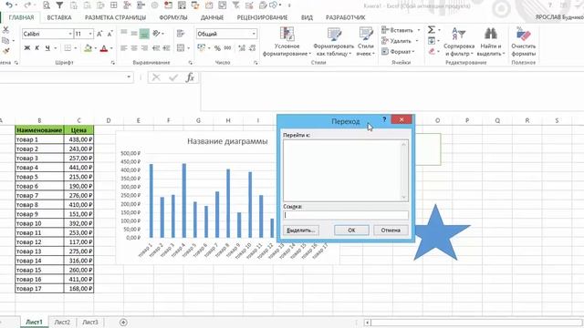Click the red font color A button
584x328 pixels.
tap(104, 48)
